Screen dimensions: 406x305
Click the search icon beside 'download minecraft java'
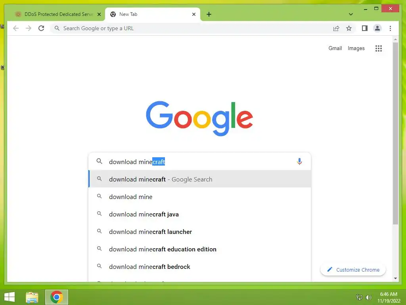click(99, 214)
